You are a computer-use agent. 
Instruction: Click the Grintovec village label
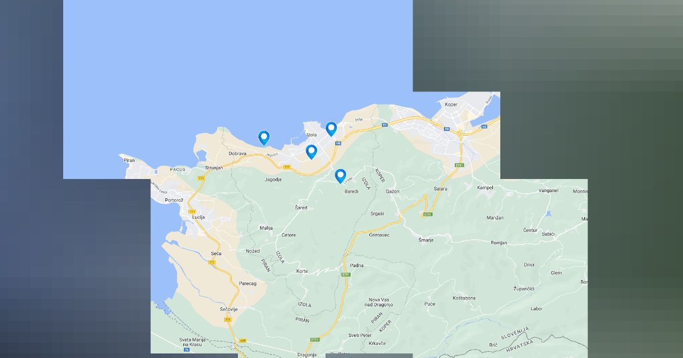[x=379, y=235]
